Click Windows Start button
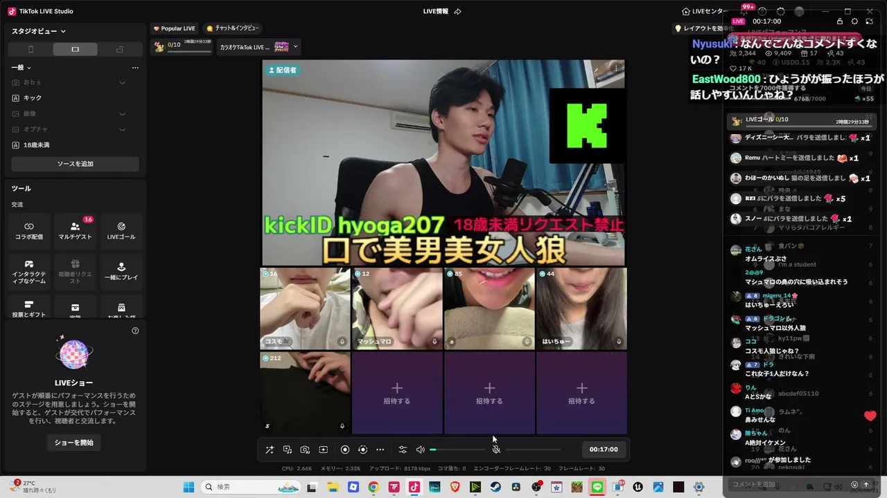This screenshot has height=498, width=887. pyautogui.click(x=188, y=487)
